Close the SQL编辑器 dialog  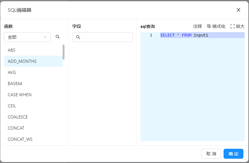[x=238, y=10]
